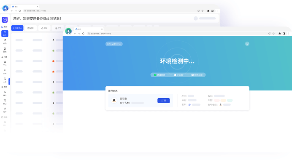Click the ID number badge on blue banner

tap(114, 44)
